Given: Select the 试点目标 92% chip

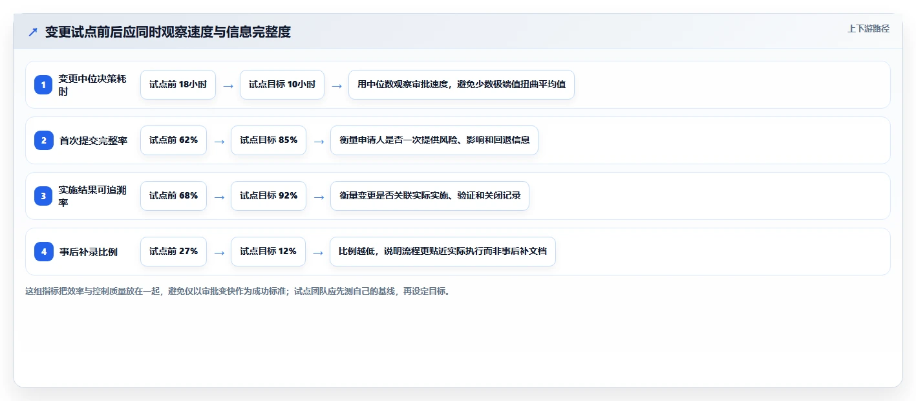Looking at the screenshot, I should pos(268,196).
